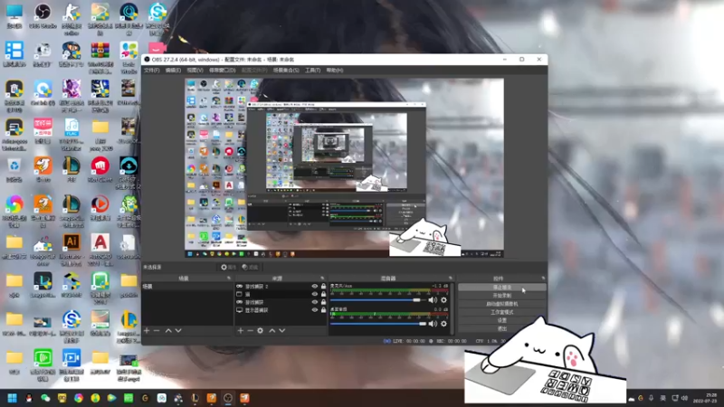Mute the 桌面音频 desktop audio channel

[433, 324]
